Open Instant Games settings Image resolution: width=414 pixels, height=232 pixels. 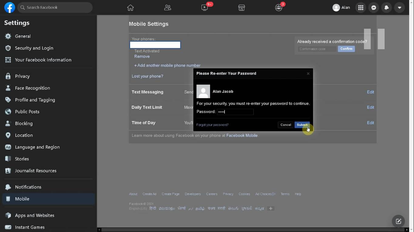pos(49,227)
